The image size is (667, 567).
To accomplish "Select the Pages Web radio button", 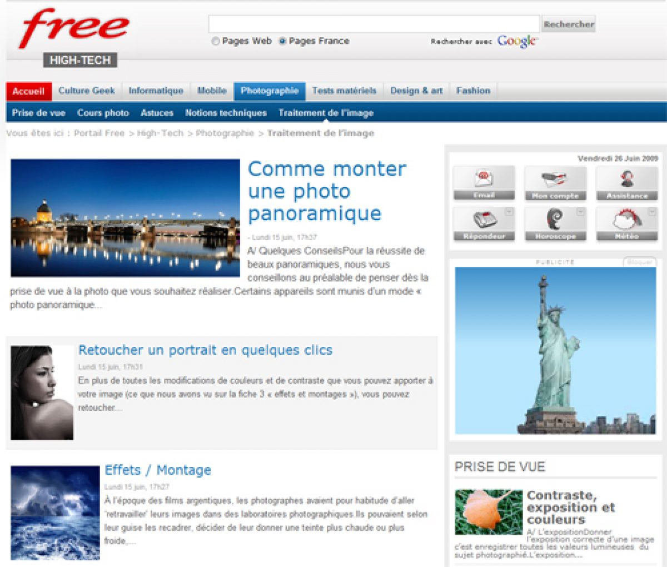I will click(x=216, y=41).
